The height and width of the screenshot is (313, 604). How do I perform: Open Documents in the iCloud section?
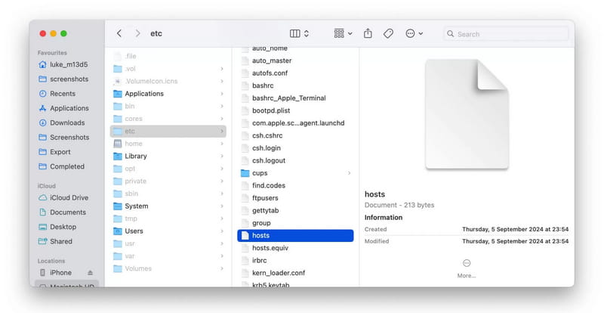pyautogui.click(x=63, y=212)
